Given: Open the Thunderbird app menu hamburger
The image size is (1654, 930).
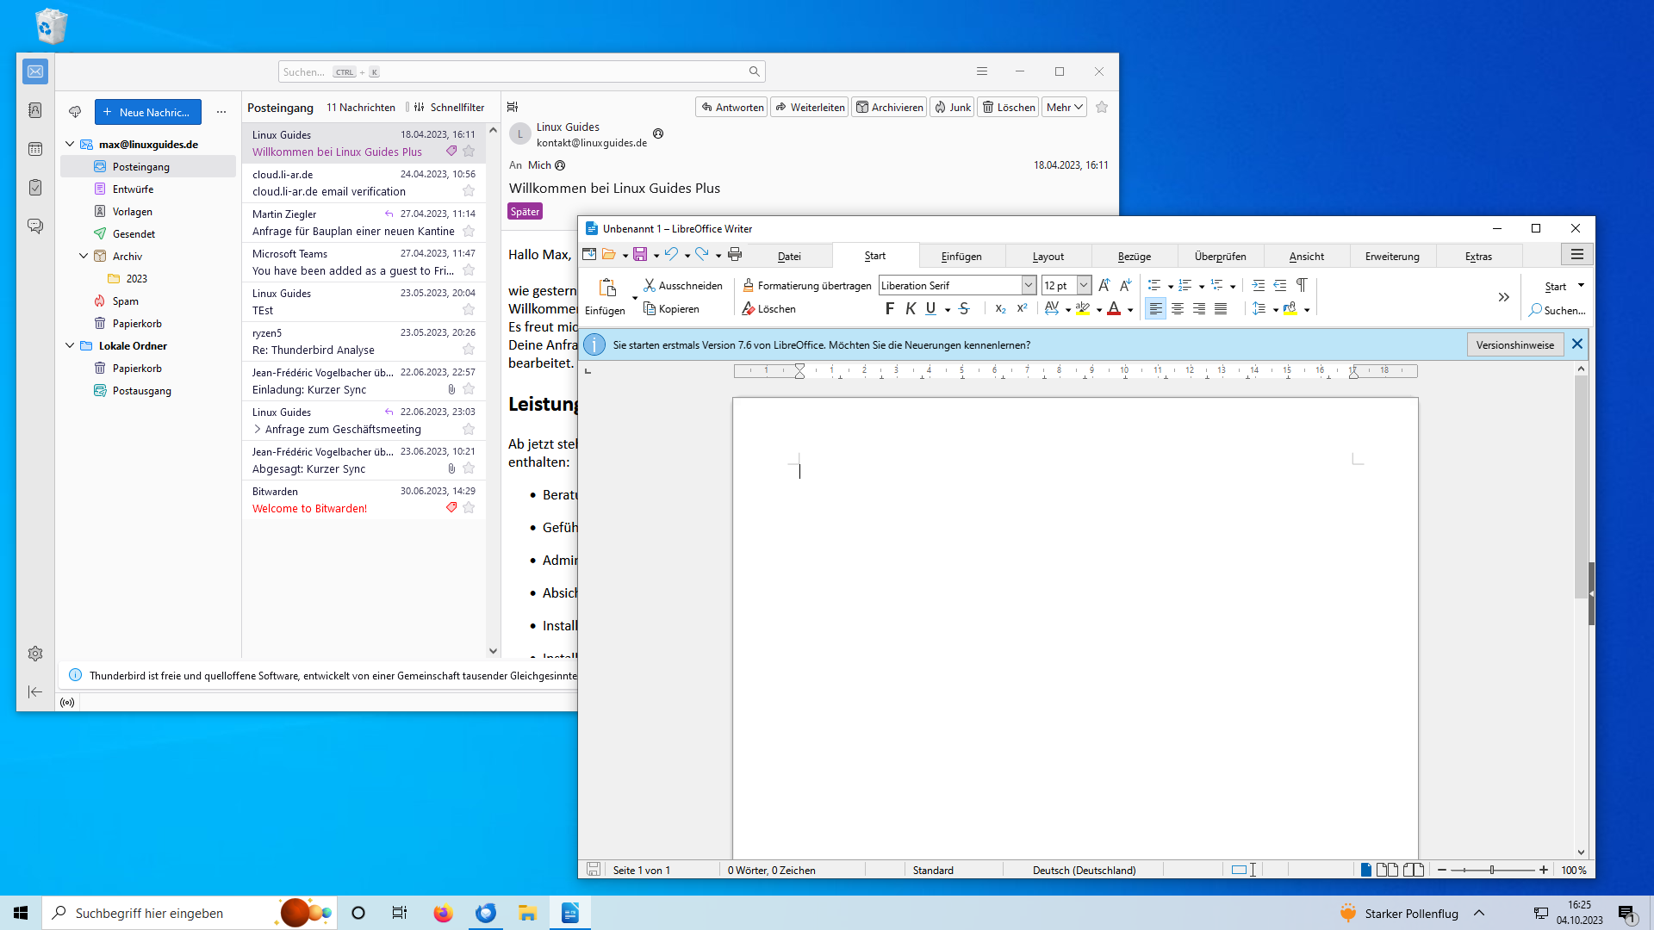Looking at the screenshot, I should (982, 71).
